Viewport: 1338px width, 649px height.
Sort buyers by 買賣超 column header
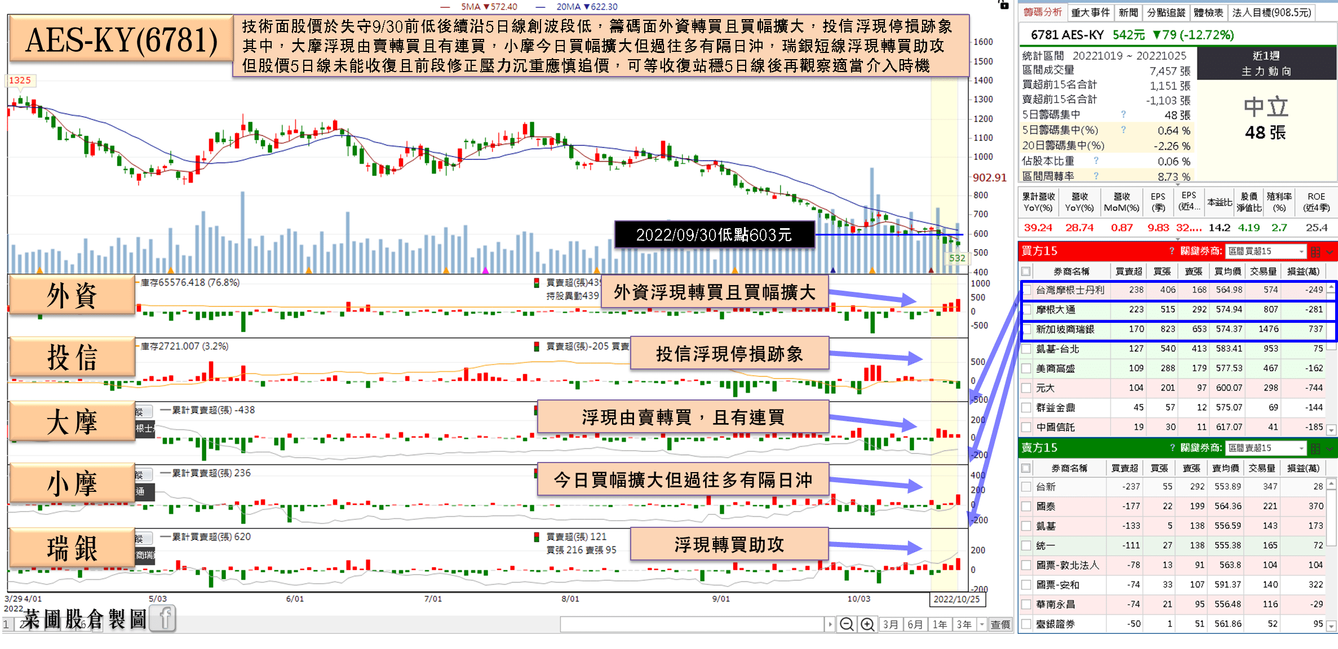[x=1129, y=272]
